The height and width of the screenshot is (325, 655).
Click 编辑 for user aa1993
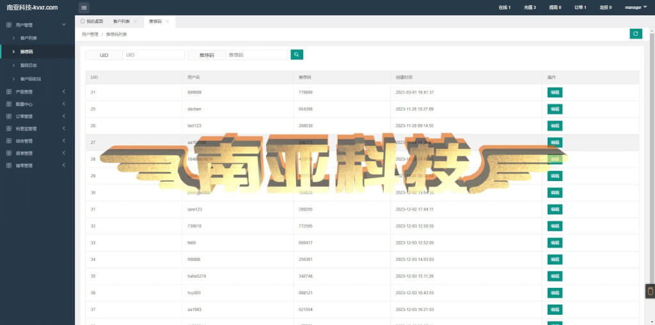pyautogui.click(x=555, y=310)
